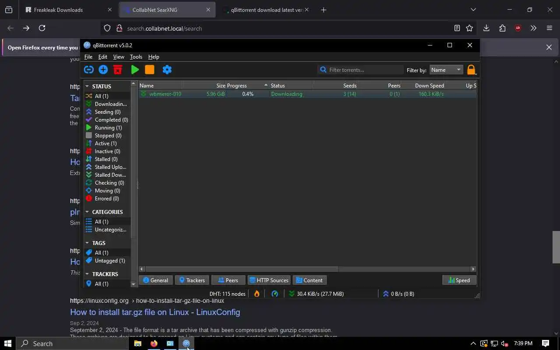Reload the Firefox page
Screen dimensions: 560x350
42,28
